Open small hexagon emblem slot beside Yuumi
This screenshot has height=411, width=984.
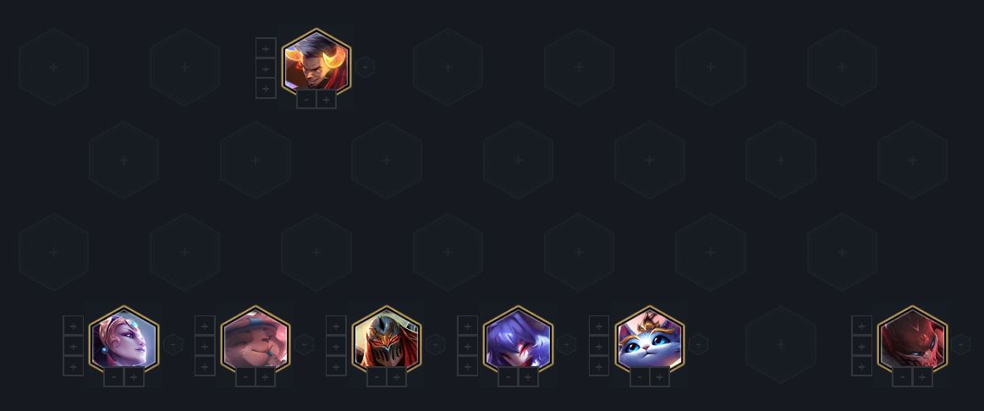coord(699,344)
